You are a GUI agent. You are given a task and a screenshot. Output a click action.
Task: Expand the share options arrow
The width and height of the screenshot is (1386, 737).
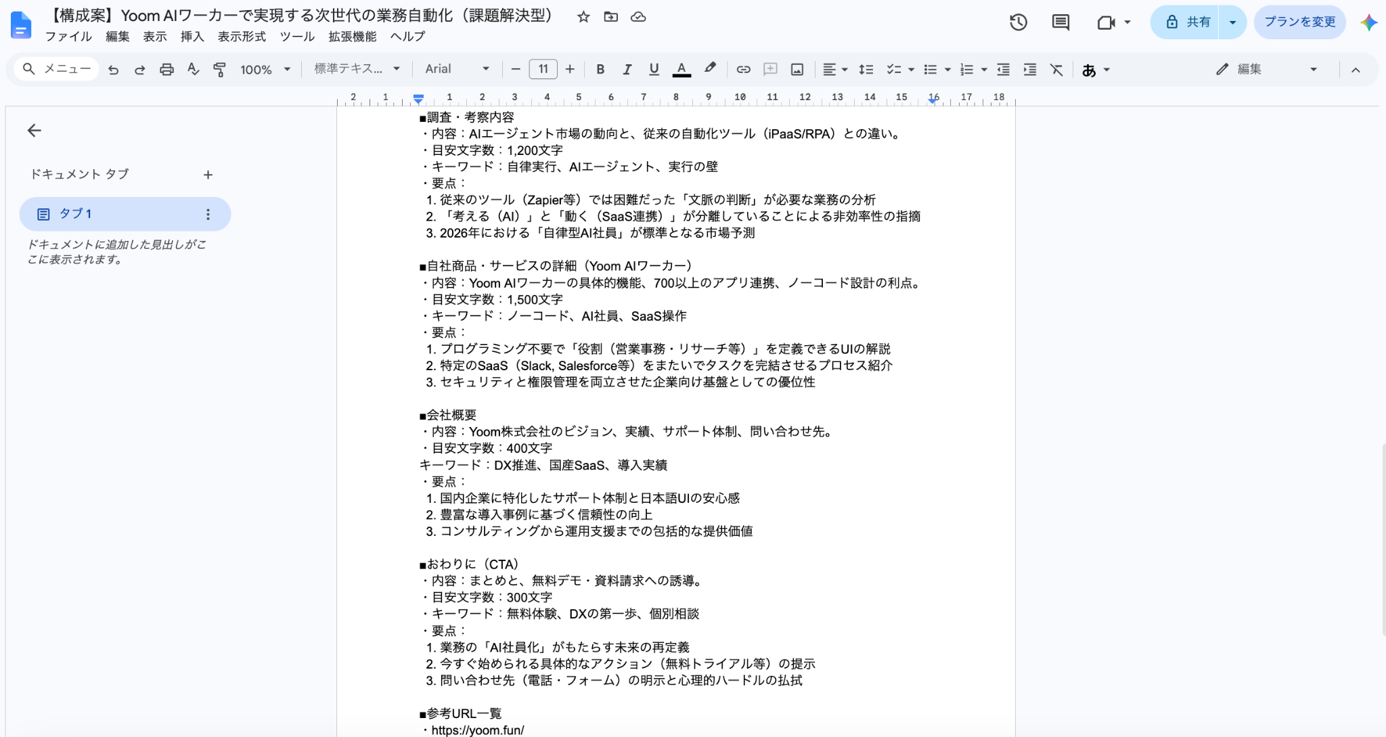click(1232, 22)
